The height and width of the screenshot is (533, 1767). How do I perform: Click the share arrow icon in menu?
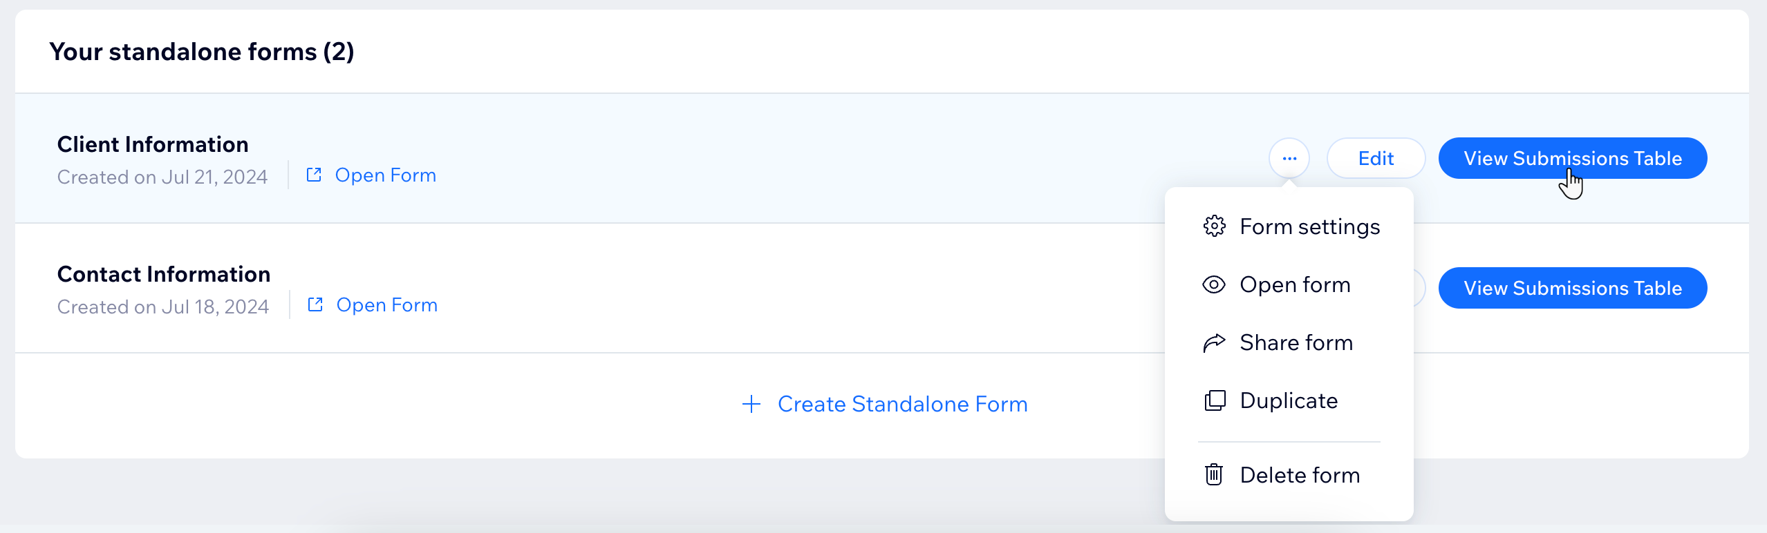coord(1214,342)
